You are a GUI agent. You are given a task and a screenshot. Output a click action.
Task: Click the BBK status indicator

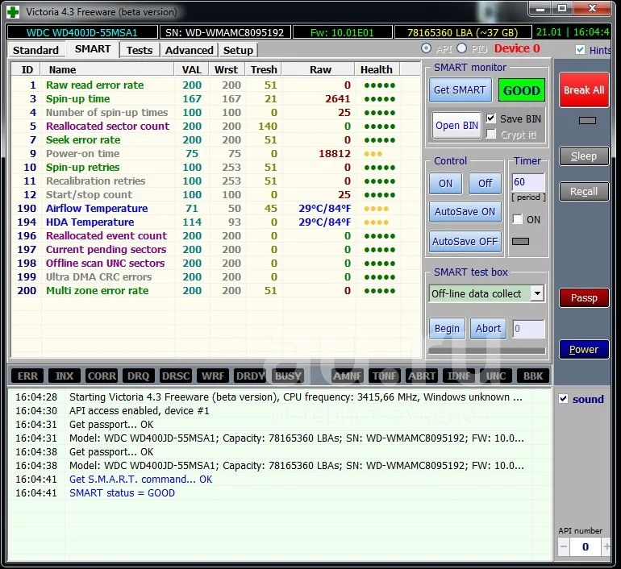[x=533, y=376]
